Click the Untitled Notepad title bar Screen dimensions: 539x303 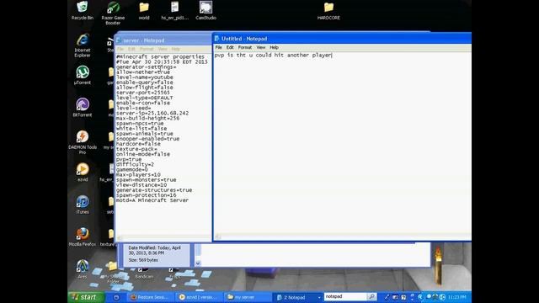point(342,39)
